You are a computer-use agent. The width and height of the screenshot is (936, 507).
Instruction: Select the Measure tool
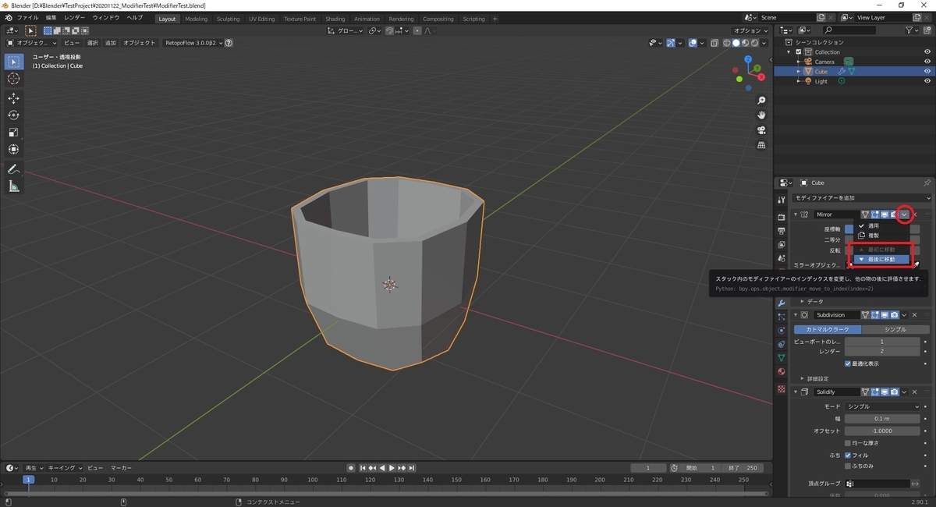(13, 186)
